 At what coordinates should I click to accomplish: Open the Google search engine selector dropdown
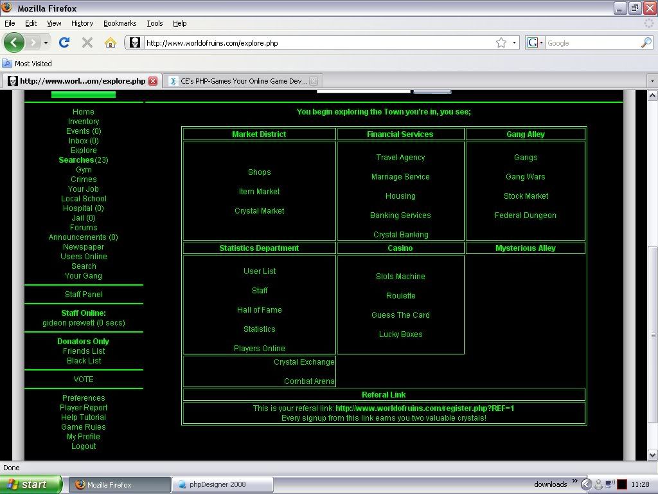coord(535,43)
